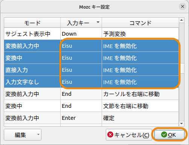Sort by the コマンド column header
Viewport: 189px width, 145px height.
(x=140, y=23)
